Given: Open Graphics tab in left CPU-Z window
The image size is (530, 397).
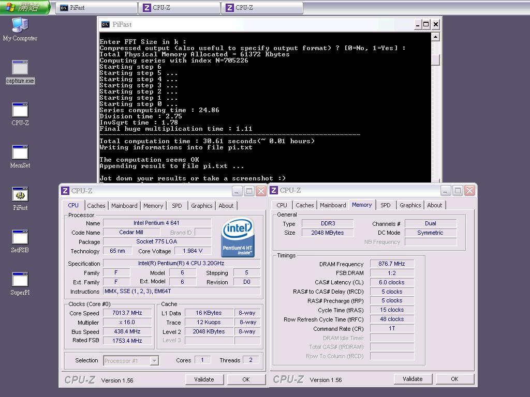Looking at the screenshot, I should (x=202, y=206).
